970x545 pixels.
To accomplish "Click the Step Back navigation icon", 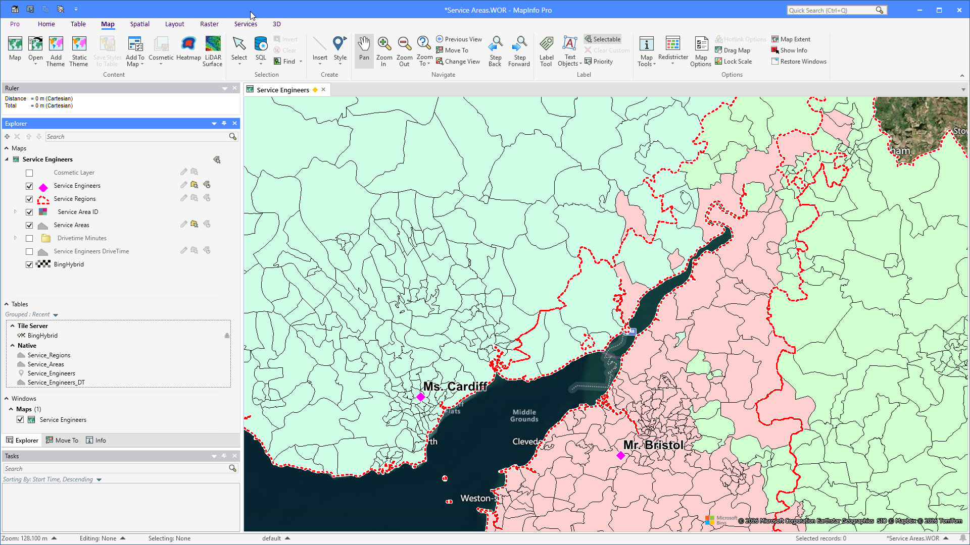I will 495,51.
